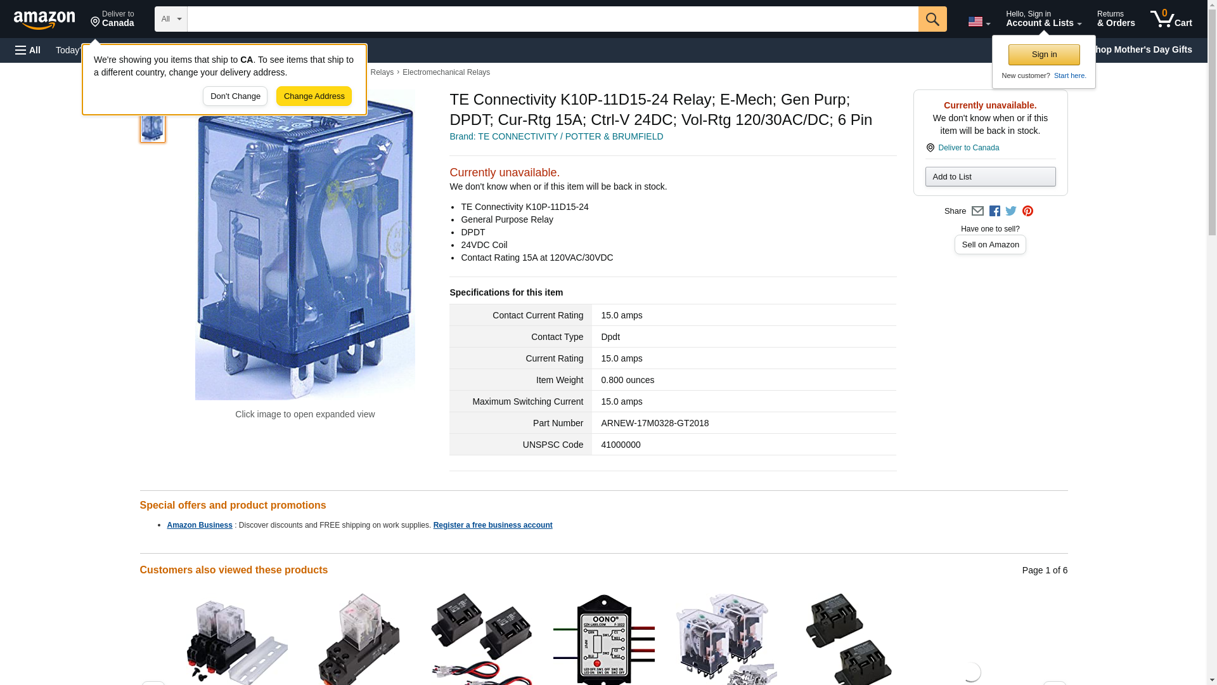The width and height of the screenshot is (1217, 685).
Task: Click the Change Address button
Action: (x=314, y=96)
